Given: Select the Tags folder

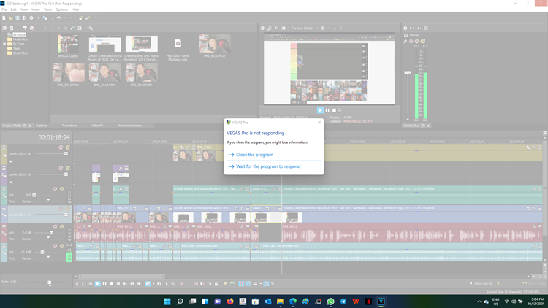Looking at the screenshot, I should tap(16, 49).
